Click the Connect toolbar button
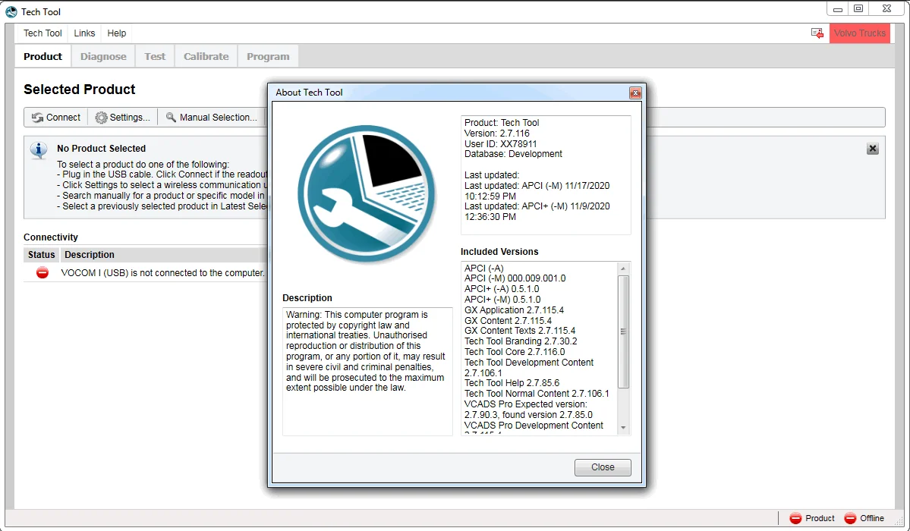 (x=56, y=118)
